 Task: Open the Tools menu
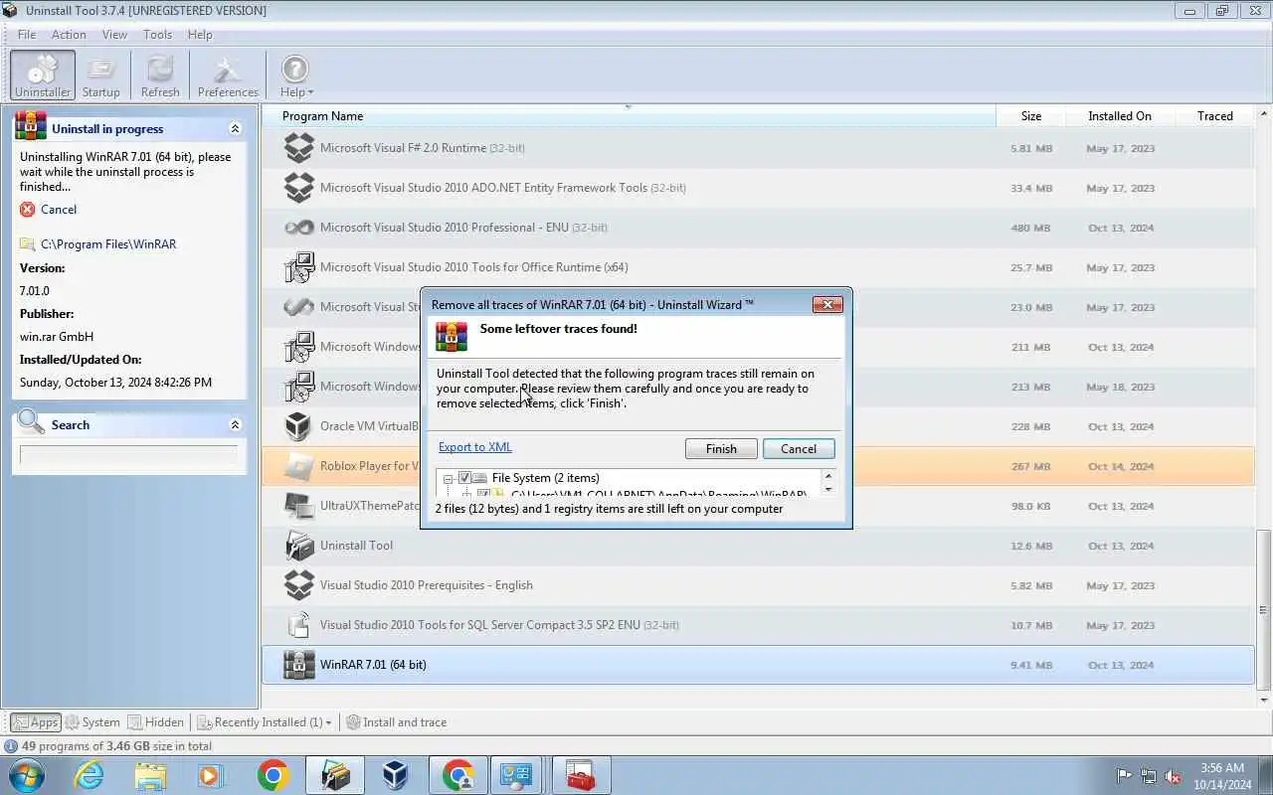pos(157,34)
